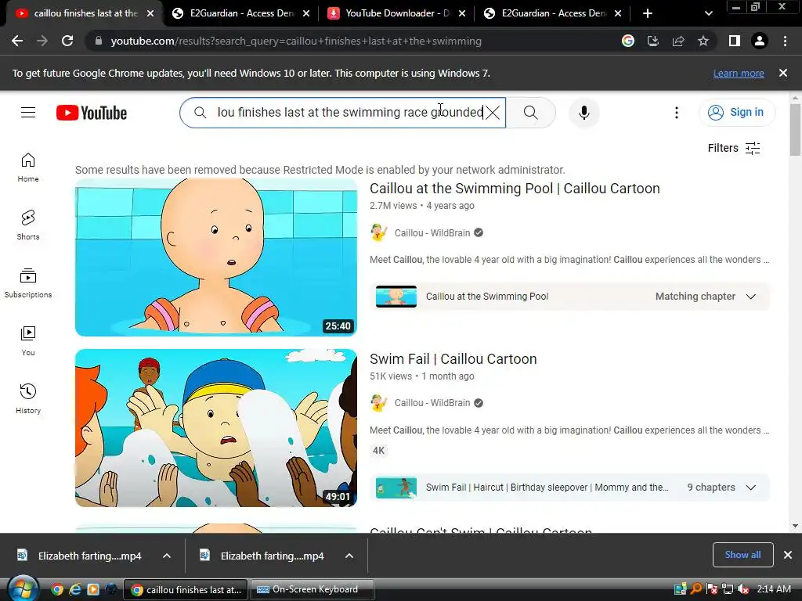Click the Chrome address bar URL
The image size is (802, 601).
point(296,41)
